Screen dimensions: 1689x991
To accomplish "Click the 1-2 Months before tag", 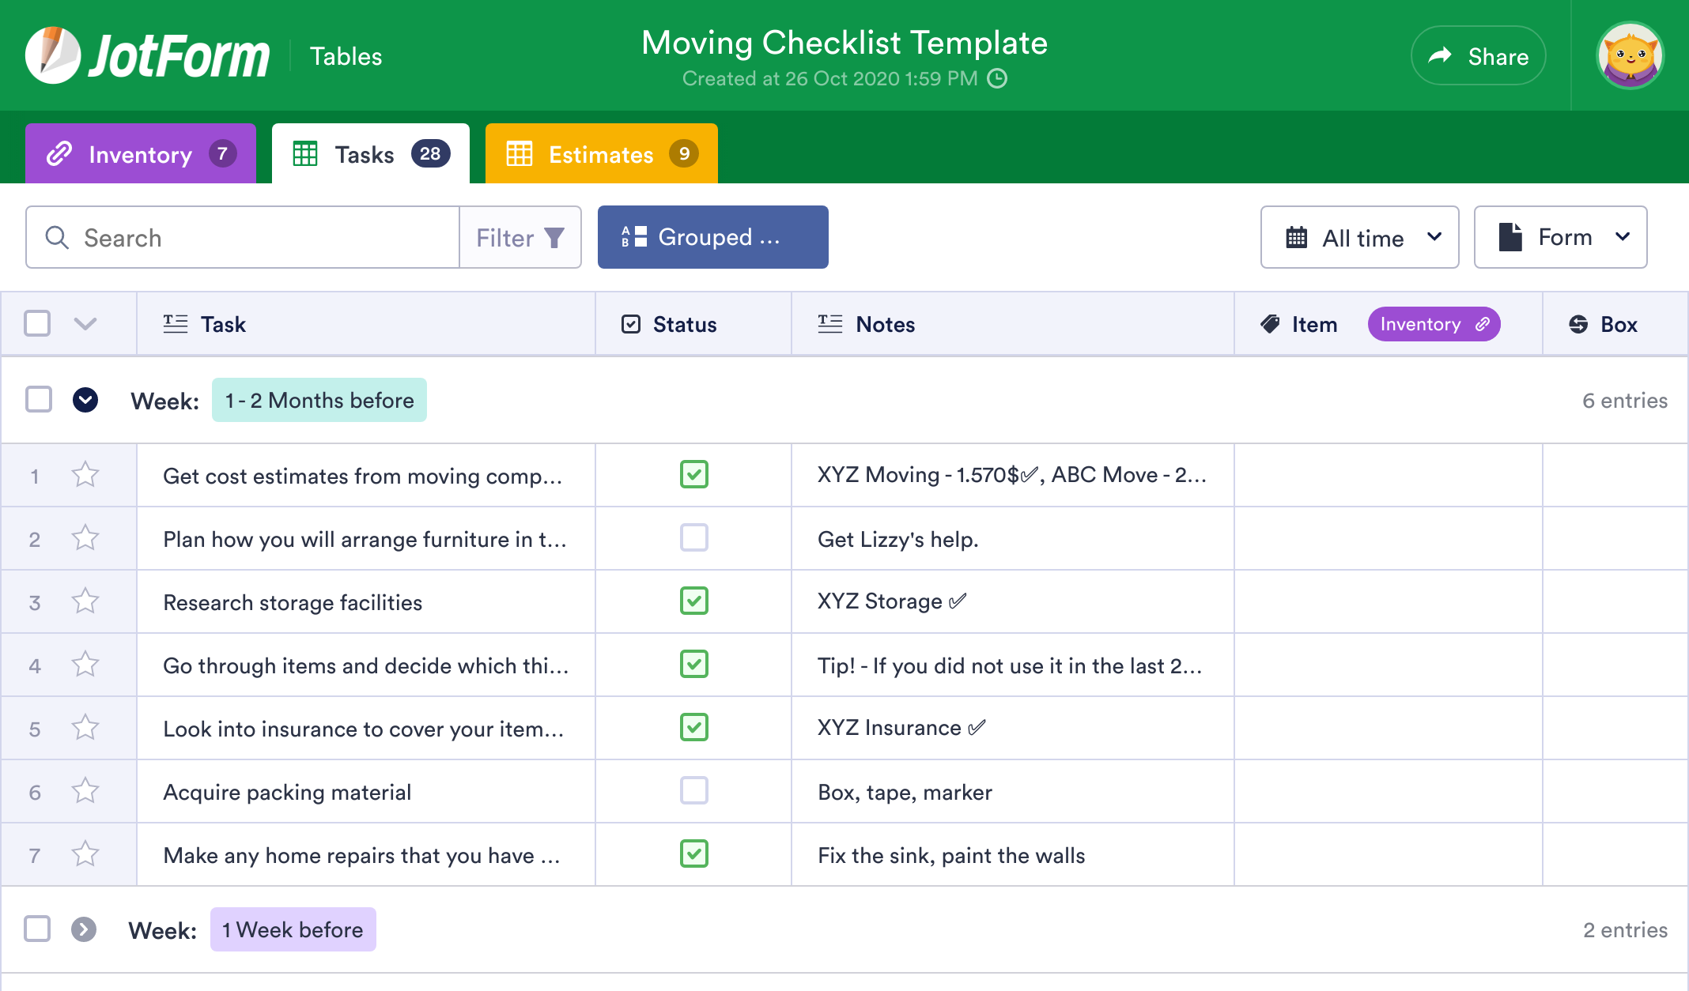I will [x=319, y=400].
